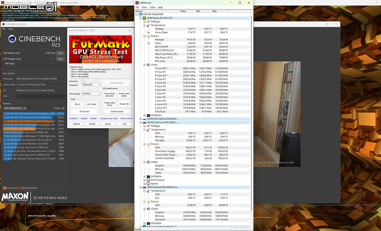Run the Preset:2160 (4K/UHD) benchmark
Screen dimensions: 381x231
(109, 94)
